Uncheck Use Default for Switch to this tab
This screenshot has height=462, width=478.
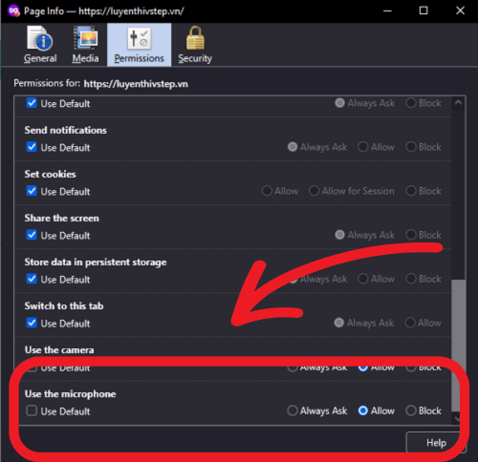point(32,323)
